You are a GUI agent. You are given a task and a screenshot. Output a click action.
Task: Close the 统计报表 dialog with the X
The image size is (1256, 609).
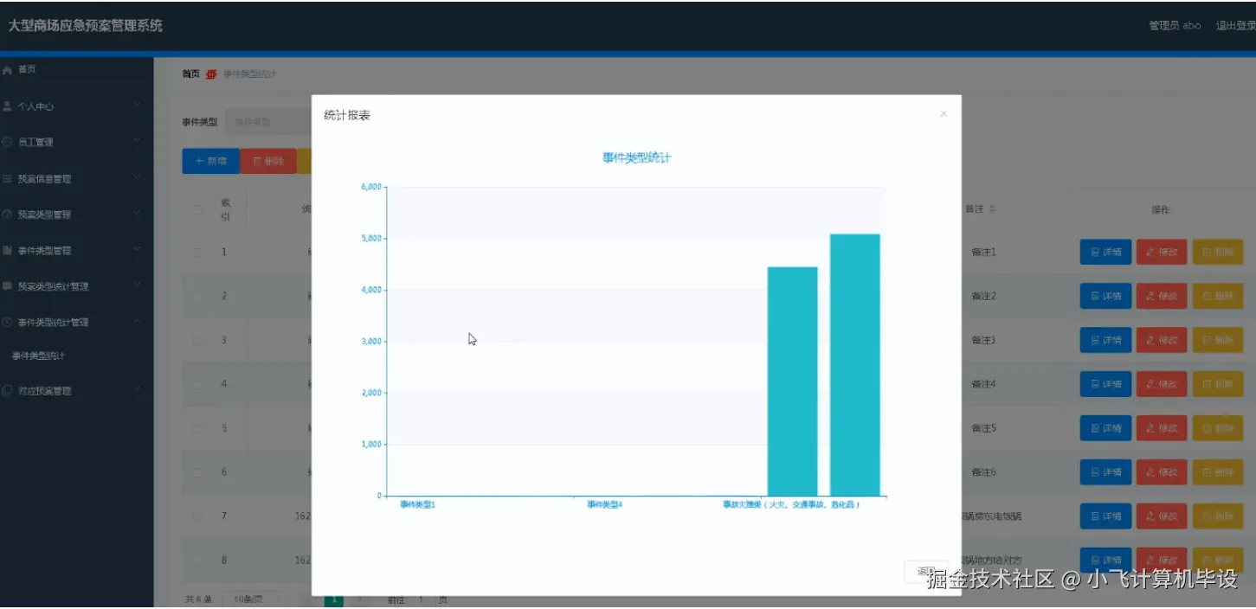point(944,113)
